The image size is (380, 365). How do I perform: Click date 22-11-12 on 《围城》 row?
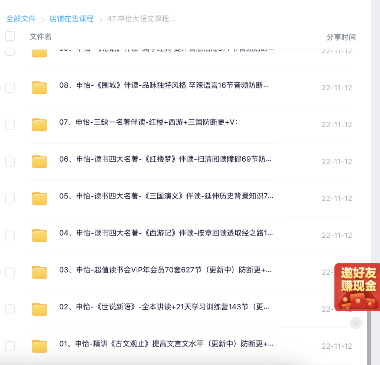(x=337, y=88)
